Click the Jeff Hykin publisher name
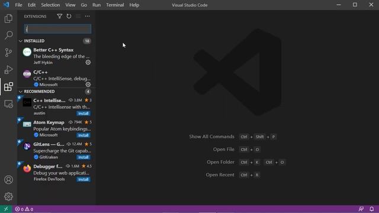 click(43, 63)
